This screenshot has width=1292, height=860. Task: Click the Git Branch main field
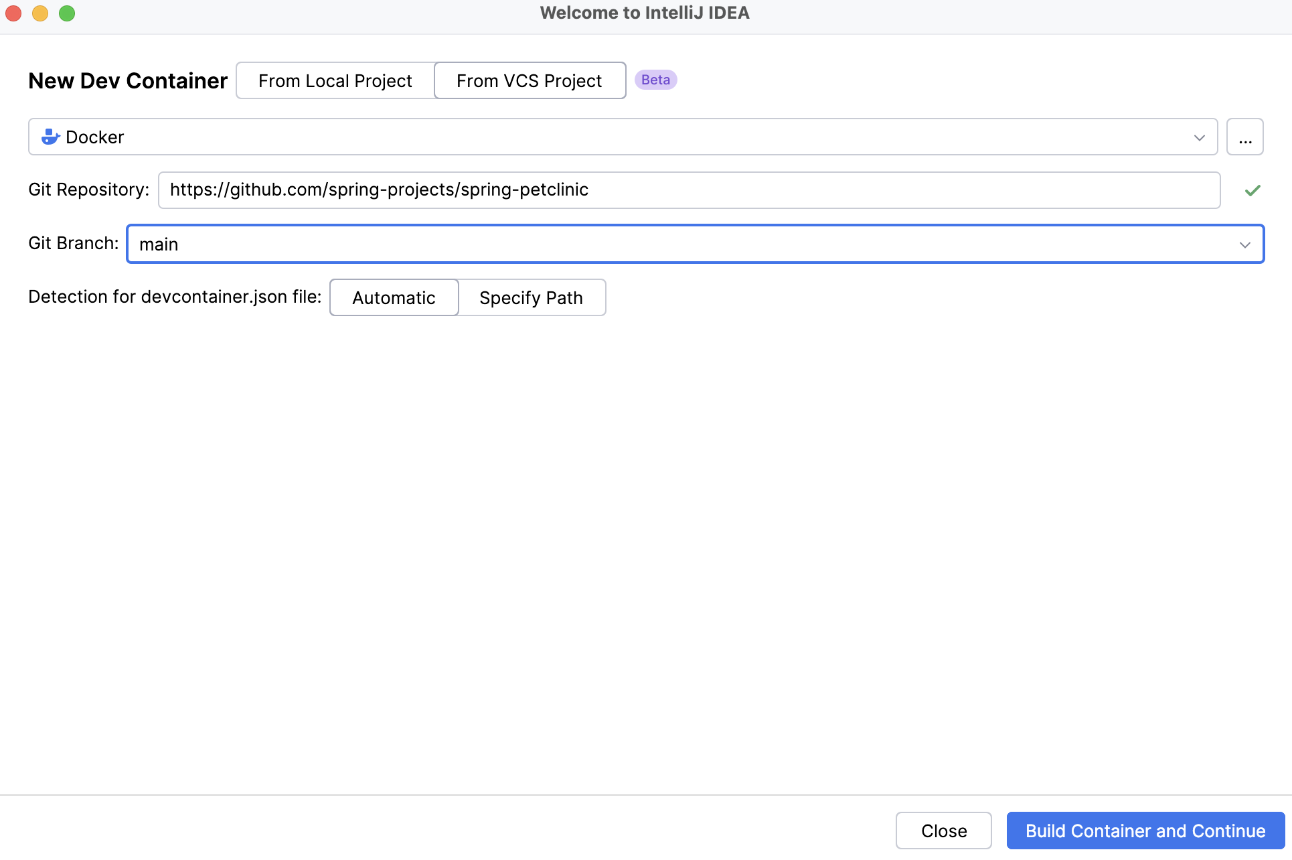(696, 244)
